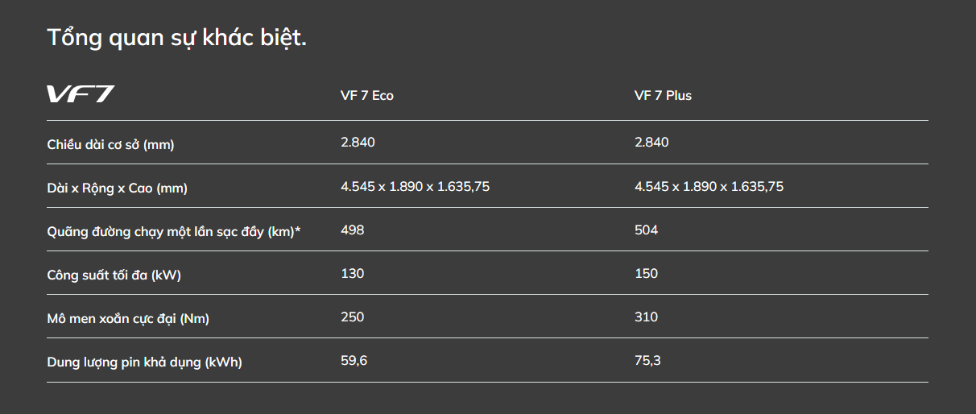Viewport: 976px width, 414px height.
Task: Click the Mô men xoắn cực đại label
Action: tap(128, 318)
